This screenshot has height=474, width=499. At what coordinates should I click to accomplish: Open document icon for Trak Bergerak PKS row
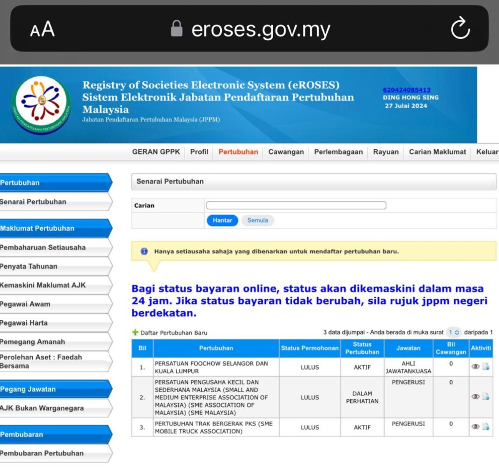486,426
